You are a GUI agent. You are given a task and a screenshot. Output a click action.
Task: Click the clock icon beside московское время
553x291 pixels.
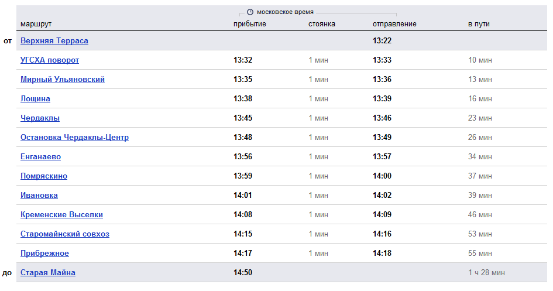coord(250,12)
